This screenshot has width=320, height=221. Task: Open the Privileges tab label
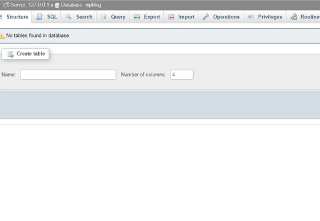pyautogui.click(x=270, y=17)
